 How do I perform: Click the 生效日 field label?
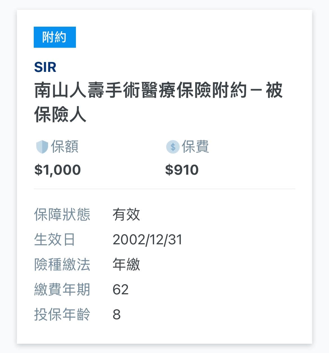[55, 240]
